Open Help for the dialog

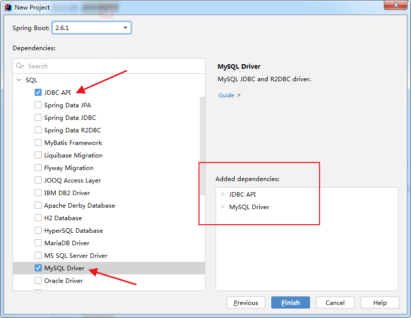click(380, 302)
